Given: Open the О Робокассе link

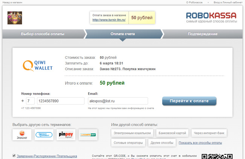Looking at the screenshot, I should tap(194, 2).
